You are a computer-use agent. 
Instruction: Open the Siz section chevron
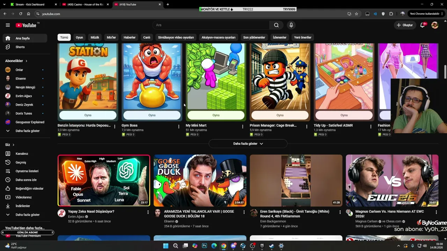coord(14,145)
